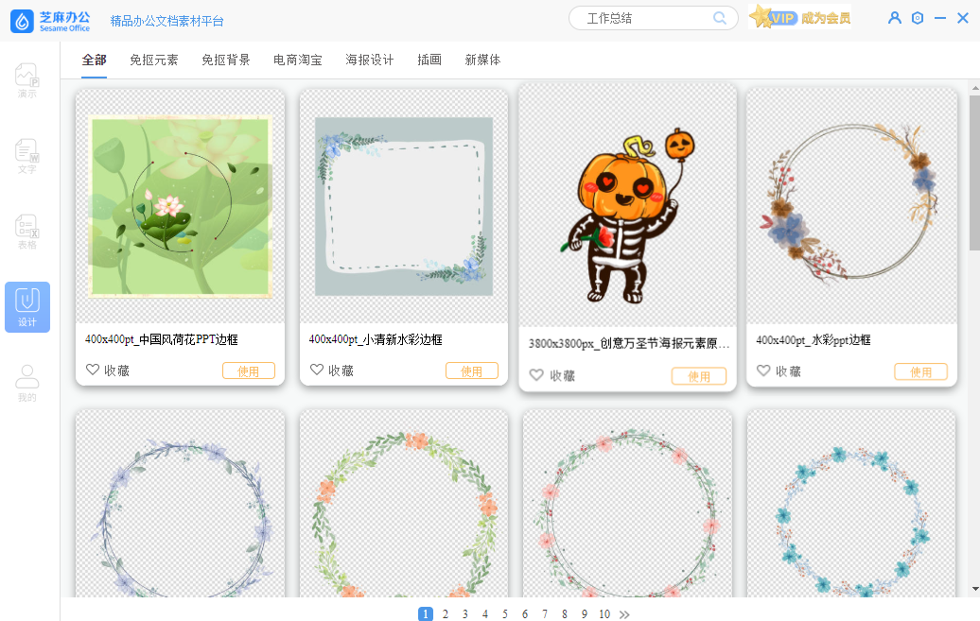
Task: Go to page 3
Action: tap(465, 614)
